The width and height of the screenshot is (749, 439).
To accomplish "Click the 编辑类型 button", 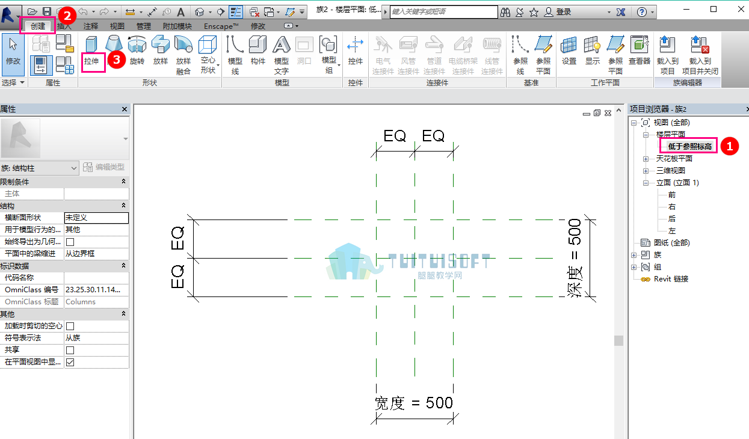I will (104, 167).
